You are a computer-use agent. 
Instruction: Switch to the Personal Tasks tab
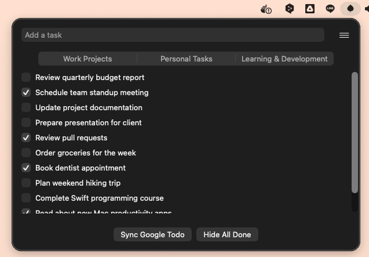point(186,59)
